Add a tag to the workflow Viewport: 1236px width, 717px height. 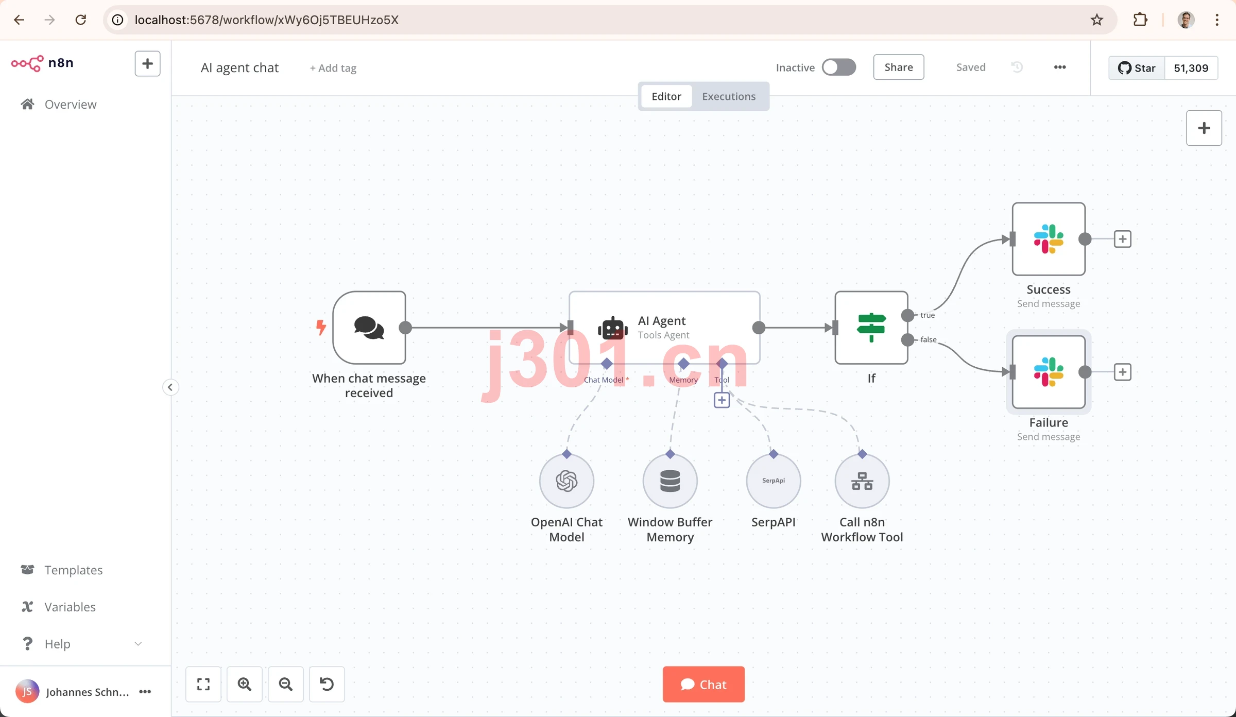333,68
